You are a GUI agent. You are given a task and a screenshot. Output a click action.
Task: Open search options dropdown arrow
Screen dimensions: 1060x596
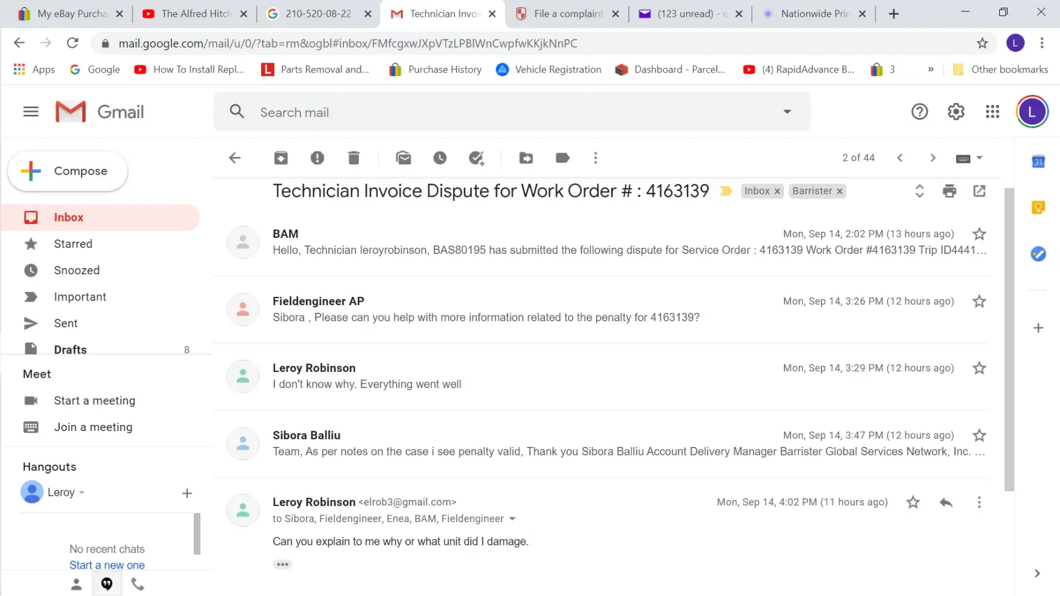point(787,112)
